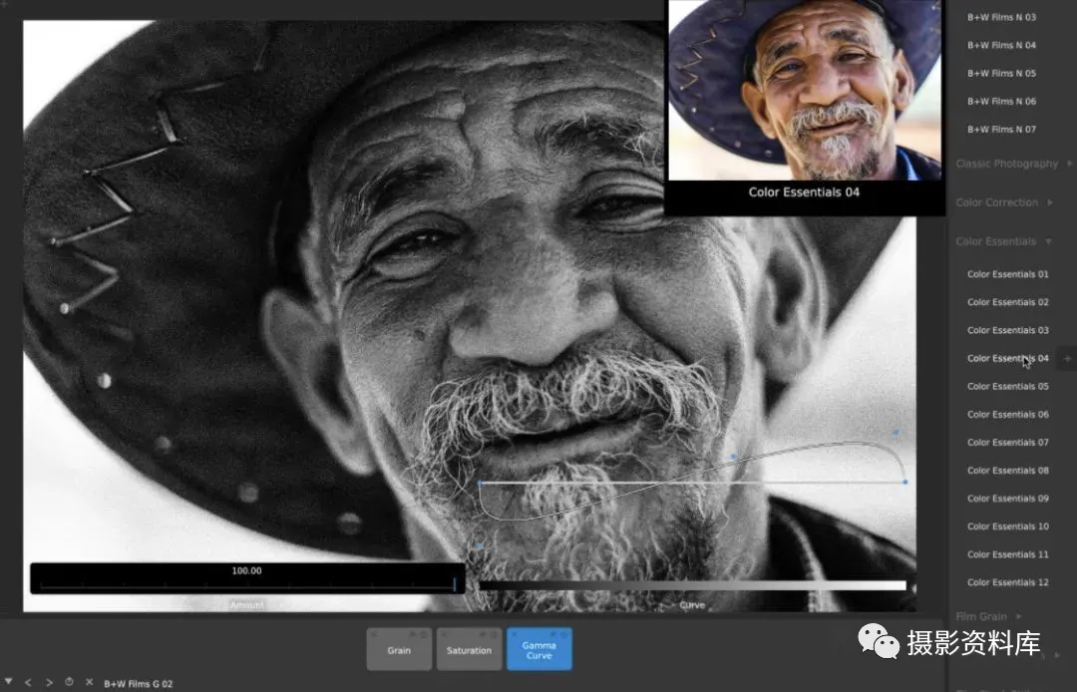
Task: Apply preset B+W Films N 05
Action: tap(1001, 74)
